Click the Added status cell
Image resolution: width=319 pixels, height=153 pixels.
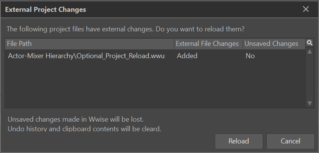coord(187,56)
